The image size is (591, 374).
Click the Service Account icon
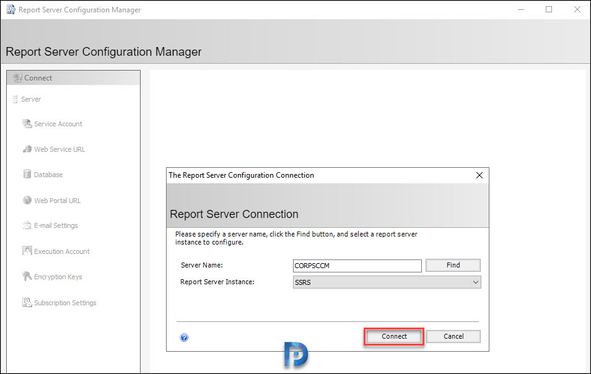(27, 124)
